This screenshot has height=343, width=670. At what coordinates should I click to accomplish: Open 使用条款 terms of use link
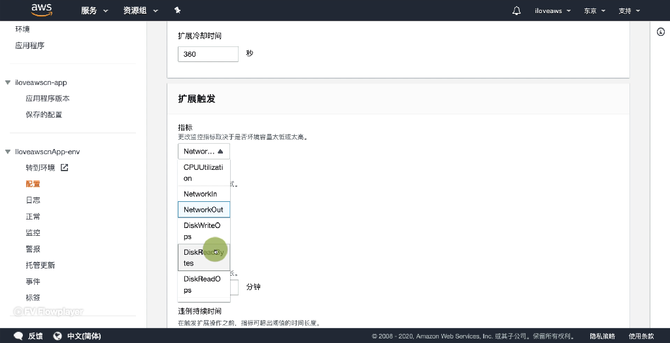(641, 336)
